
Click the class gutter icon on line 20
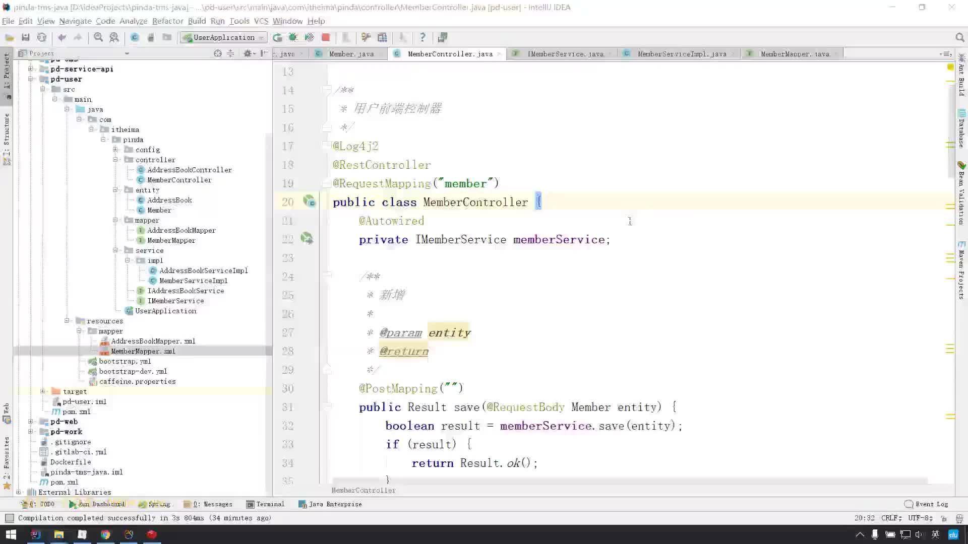pyautogui.click(x=309, y=201)
